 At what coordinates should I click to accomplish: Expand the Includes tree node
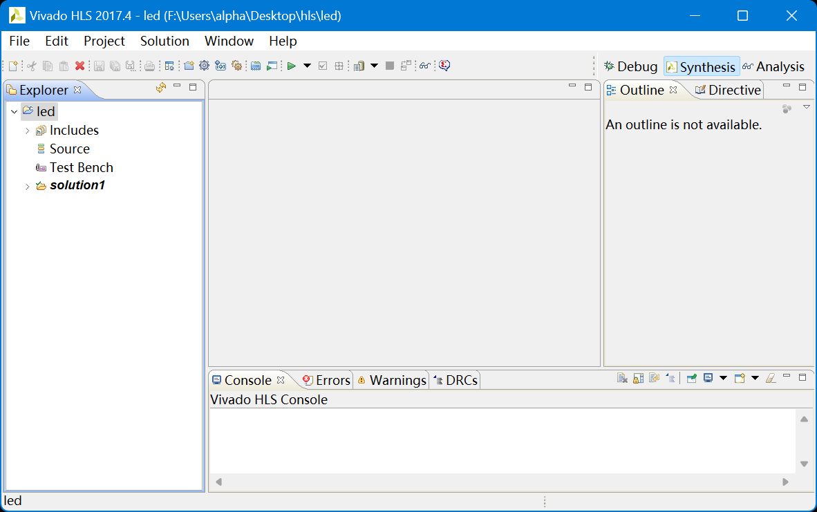pos(28,131)
